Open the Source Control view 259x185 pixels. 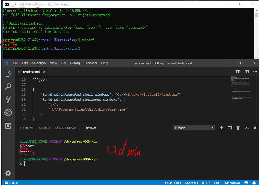point(8,99)
